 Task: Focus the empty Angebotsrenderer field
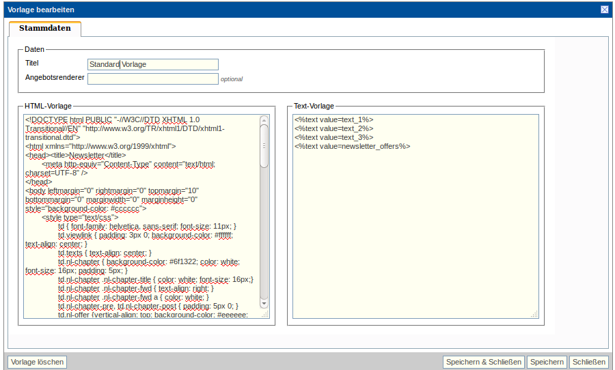point(152,79)
